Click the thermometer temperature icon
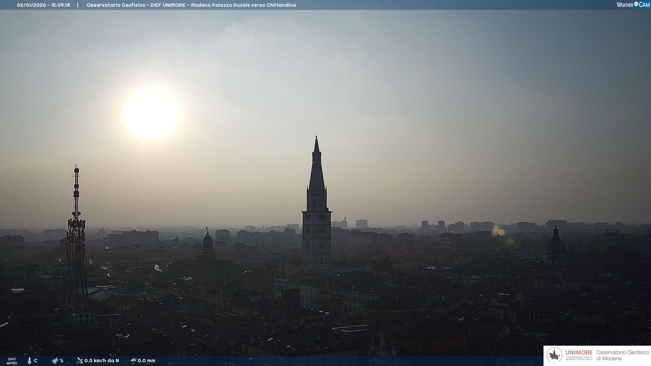Viewport: 651px width, 366px height. click(x=29, y=361)
